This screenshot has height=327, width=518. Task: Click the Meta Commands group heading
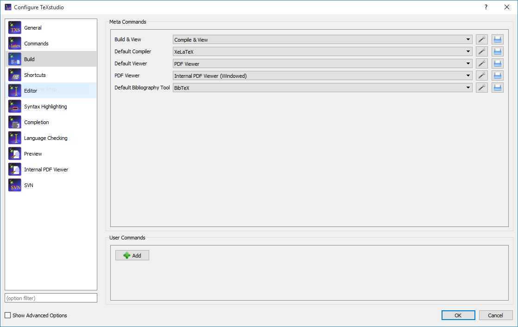pos(128,22)
